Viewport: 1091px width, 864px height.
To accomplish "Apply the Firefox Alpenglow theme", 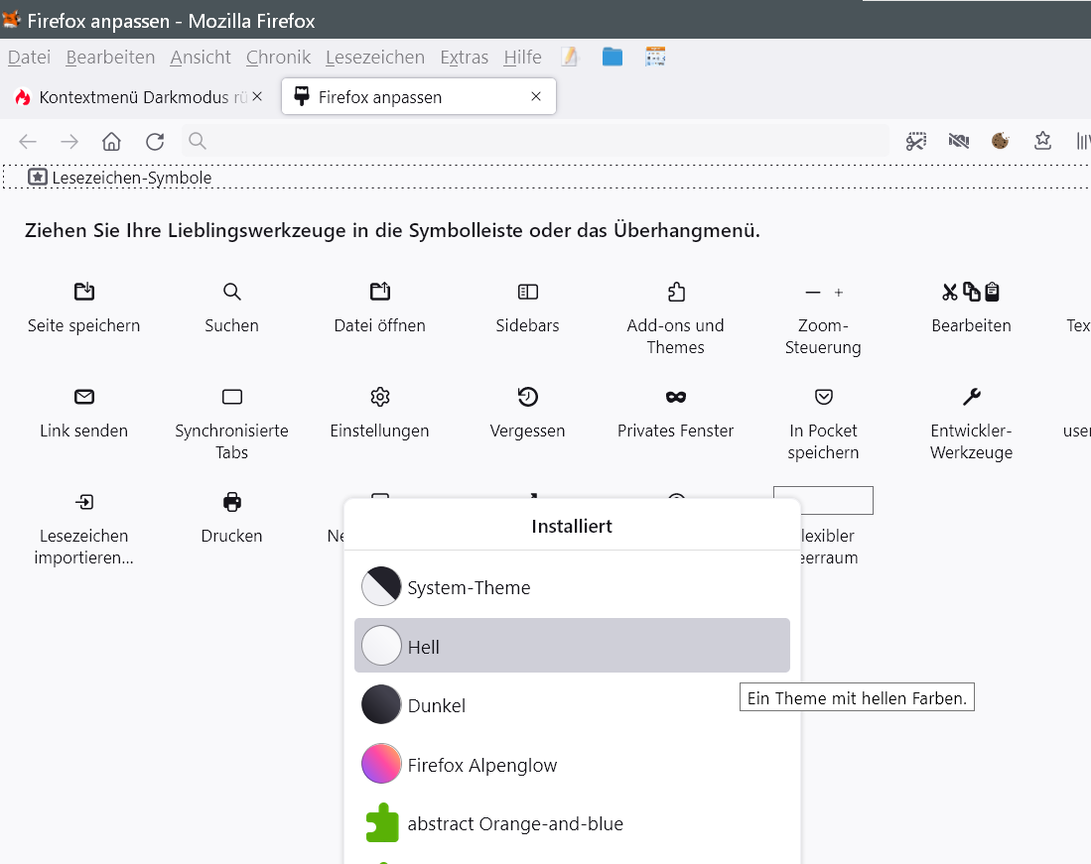I will [x=482, y=765].
